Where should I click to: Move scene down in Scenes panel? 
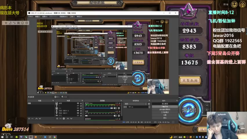coord(40,119)
